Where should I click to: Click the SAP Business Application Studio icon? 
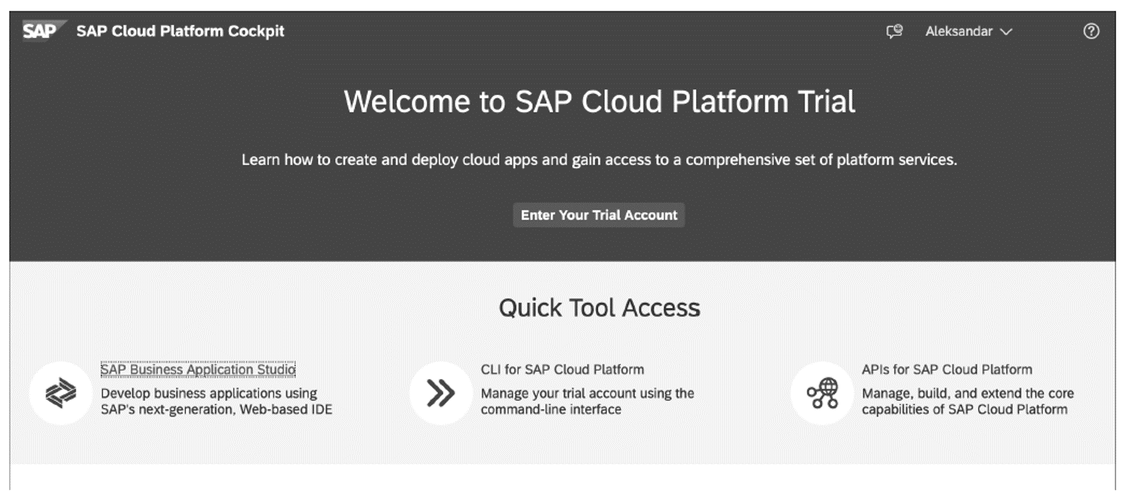pos(61,393)
